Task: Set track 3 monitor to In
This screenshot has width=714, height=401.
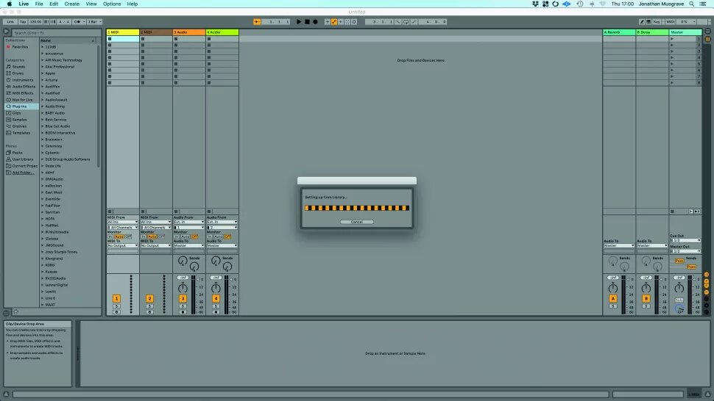Action: pyautogui.click(x=176, y=236)
